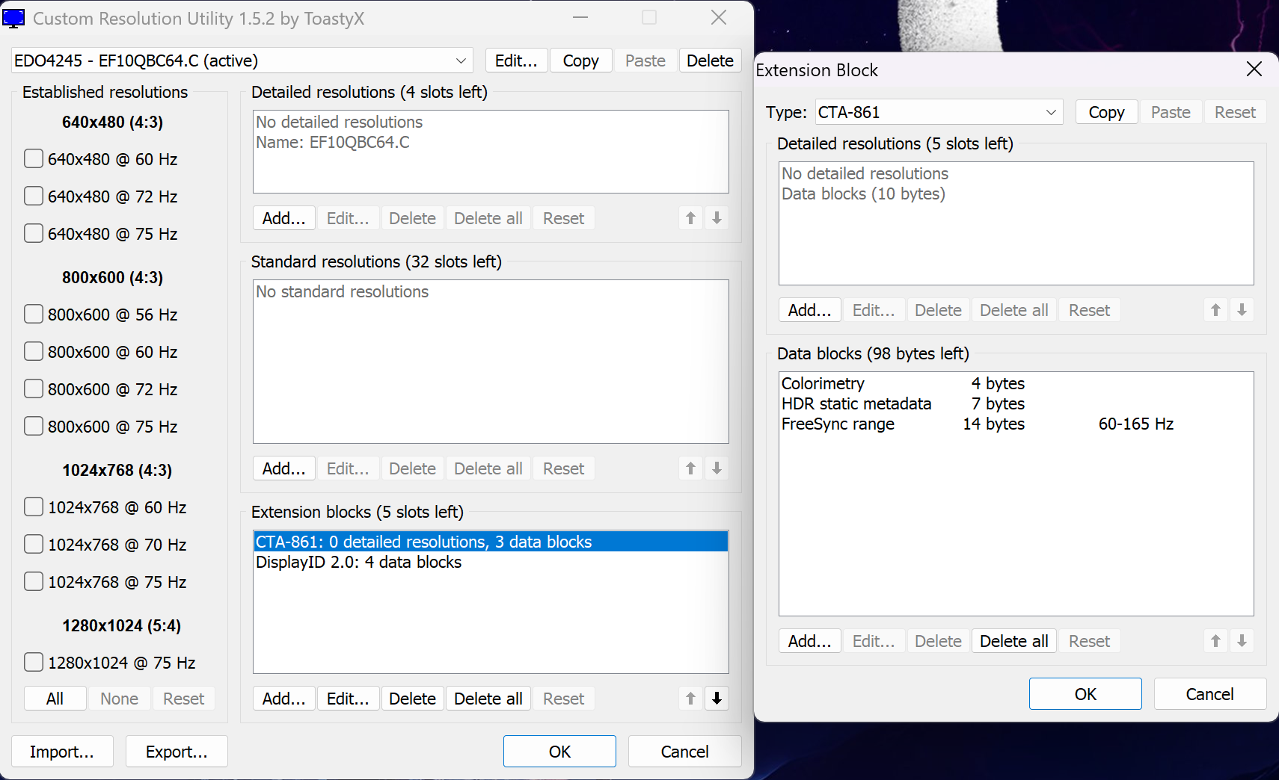Click the move up arrow under Data blocks
The height and width of the screenshot is (780, 1279).
(1215, 641)
